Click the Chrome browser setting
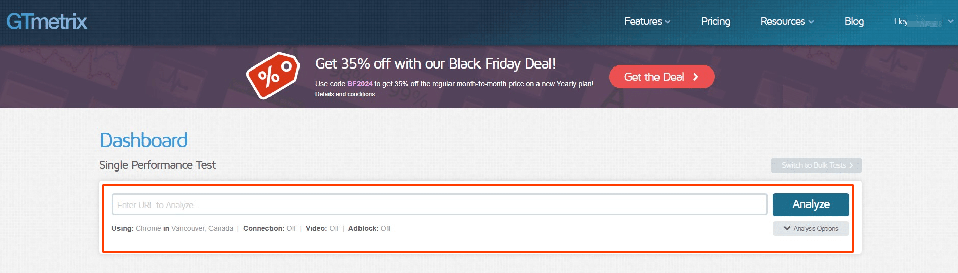Screen dimensions: 958x273 pos(148,229)
